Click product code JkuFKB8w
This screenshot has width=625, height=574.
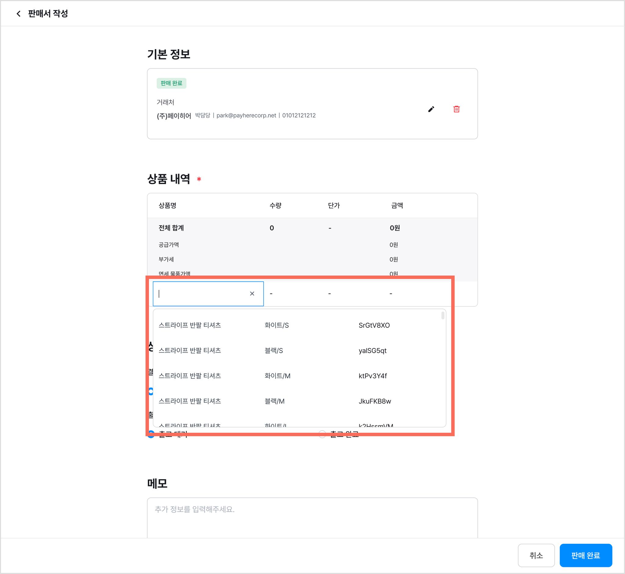point(375,401)
